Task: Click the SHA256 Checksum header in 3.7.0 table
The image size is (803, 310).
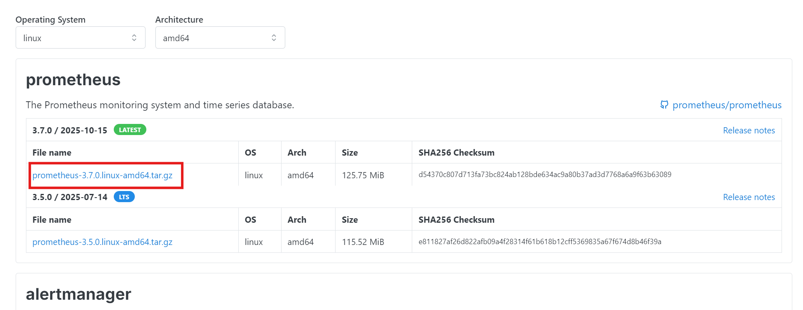Action: (456, 152)
